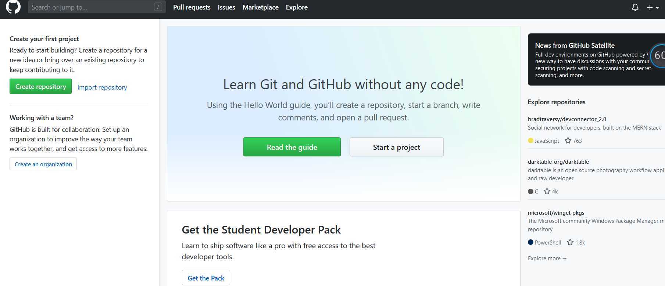The height and width of the screenshot is (286, 665).
Task: Click the JavaScript language label
Action: pyautogui.click(x=547, y=141)
